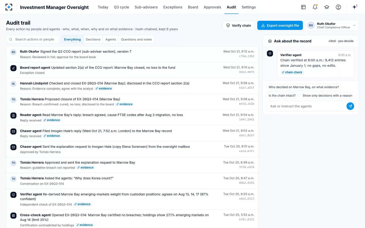Open evidence link in Reader agent row
This screenshot has height=228, width=365.
click(x=52, y=120)
